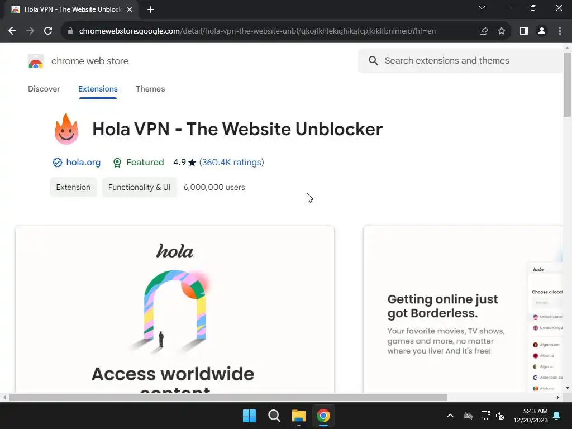Screen dimensions: 572x429
Task: Click the verified publisher badge icon
Action: [58, 163]
